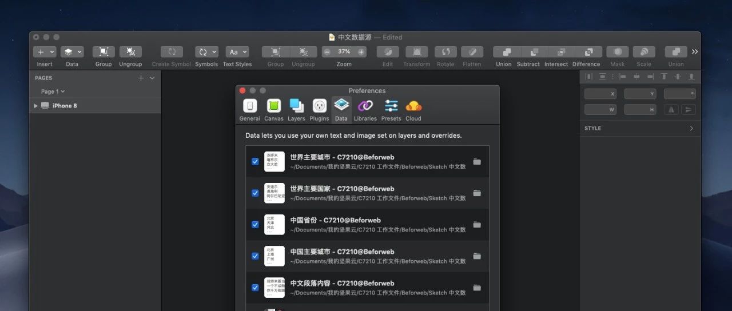
Task: Click the Ungroup toolbar icon
Action: click(130, 51)
